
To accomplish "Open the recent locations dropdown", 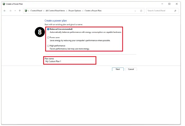I will pos(15,11).
